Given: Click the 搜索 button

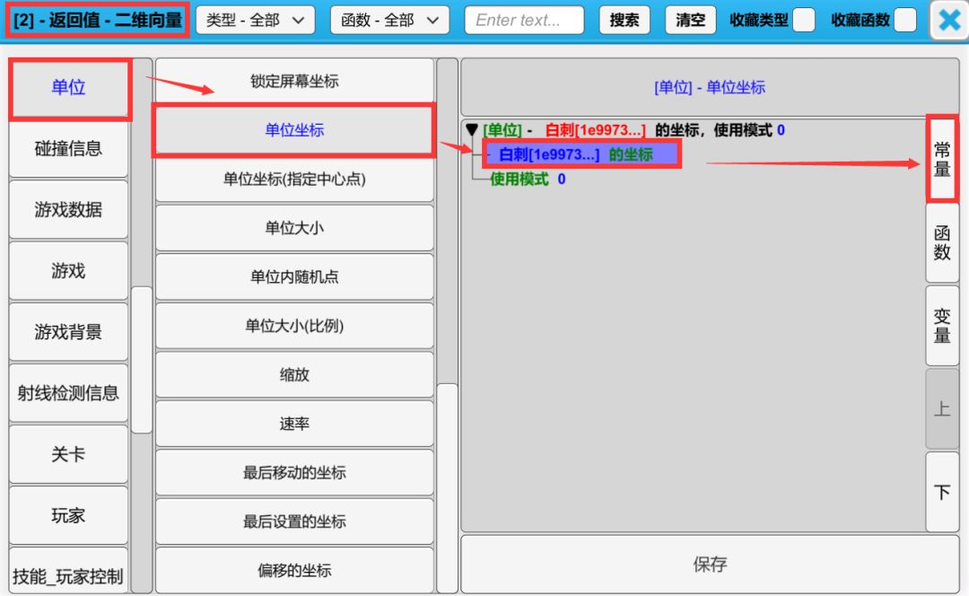Looking at the screenshot, I should coord(624,21).
